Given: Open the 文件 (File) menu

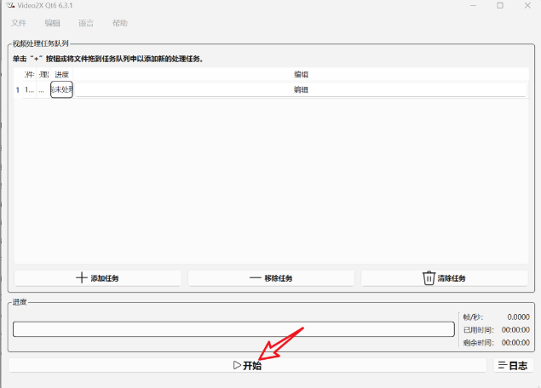Looking at the screenshot, I should (19, 23).
